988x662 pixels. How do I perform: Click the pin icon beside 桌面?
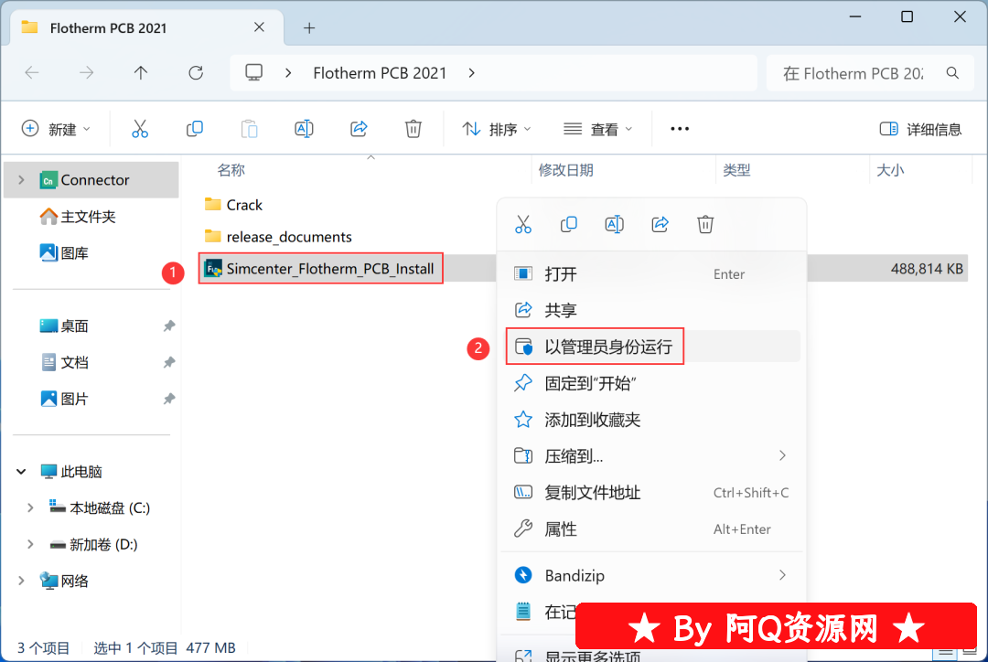169,326
